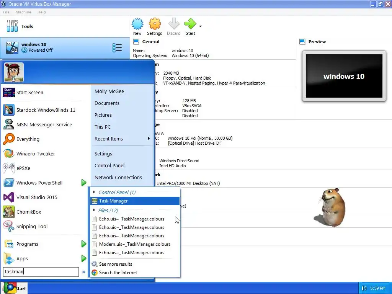Click the Preview panel header icon
This screenshot has width=392, height=294.
(302, 41)
